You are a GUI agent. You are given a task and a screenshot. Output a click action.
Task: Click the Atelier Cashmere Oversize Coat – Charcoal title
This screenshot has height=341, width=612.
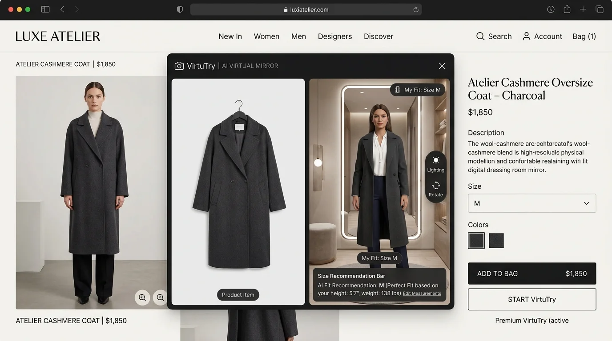pos(530,89)
